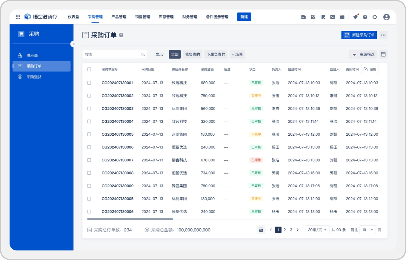Click supplier 柳鑫科技
This screenshot has width=406, height=260.
179,160
